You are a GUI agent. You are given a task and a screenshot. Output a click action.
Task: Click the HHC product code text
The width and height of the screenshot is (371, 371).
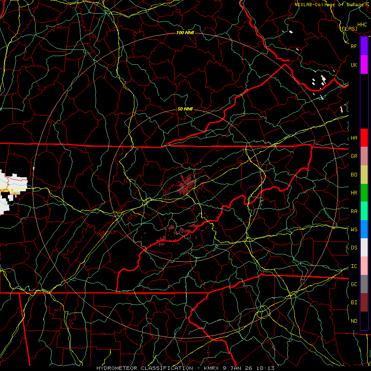tap(362, 25)
